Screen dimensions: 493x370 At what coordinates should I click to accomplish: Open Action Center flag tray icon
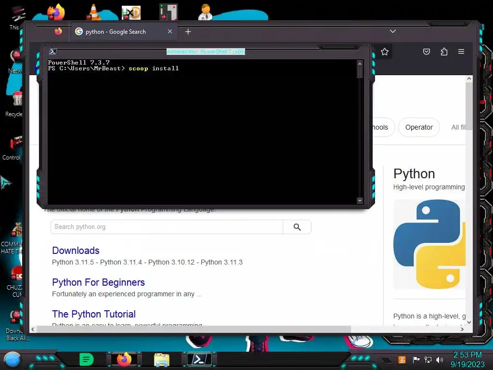click(416, 359)
